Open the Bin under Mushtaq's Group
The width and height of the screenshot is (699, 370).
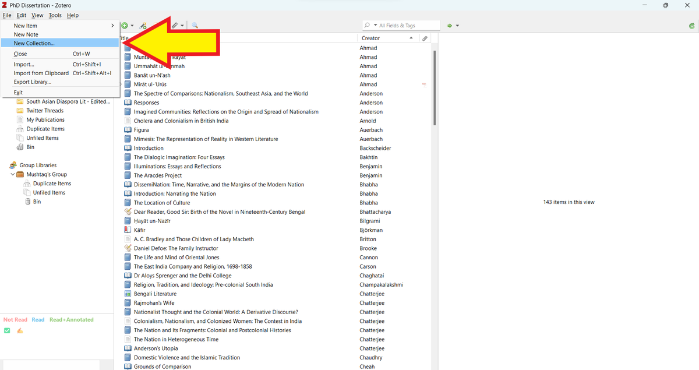click(x=37, y=202)
